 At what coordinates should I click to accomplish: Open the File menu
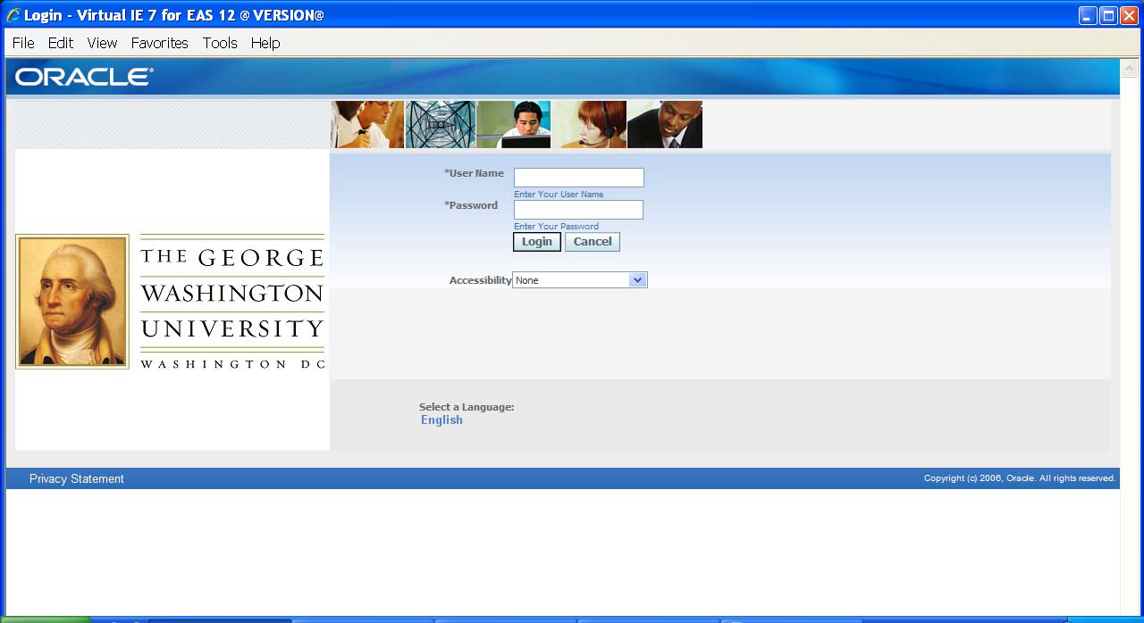[22, 43]
